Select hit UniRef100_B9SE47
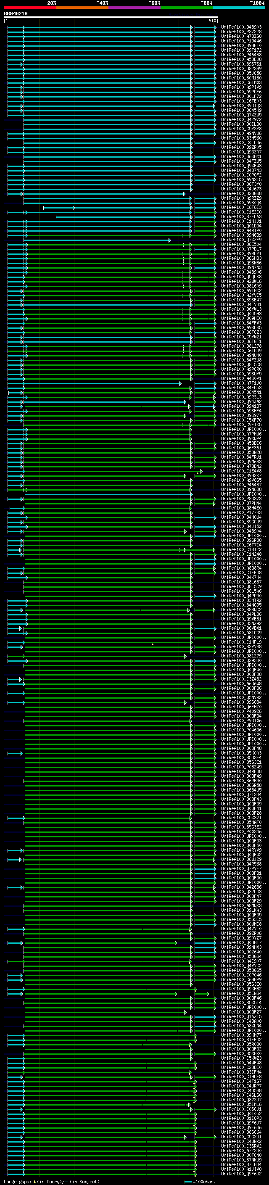Image resolution: width=269 pixels, height=1185 pixels. coord(241,300)
